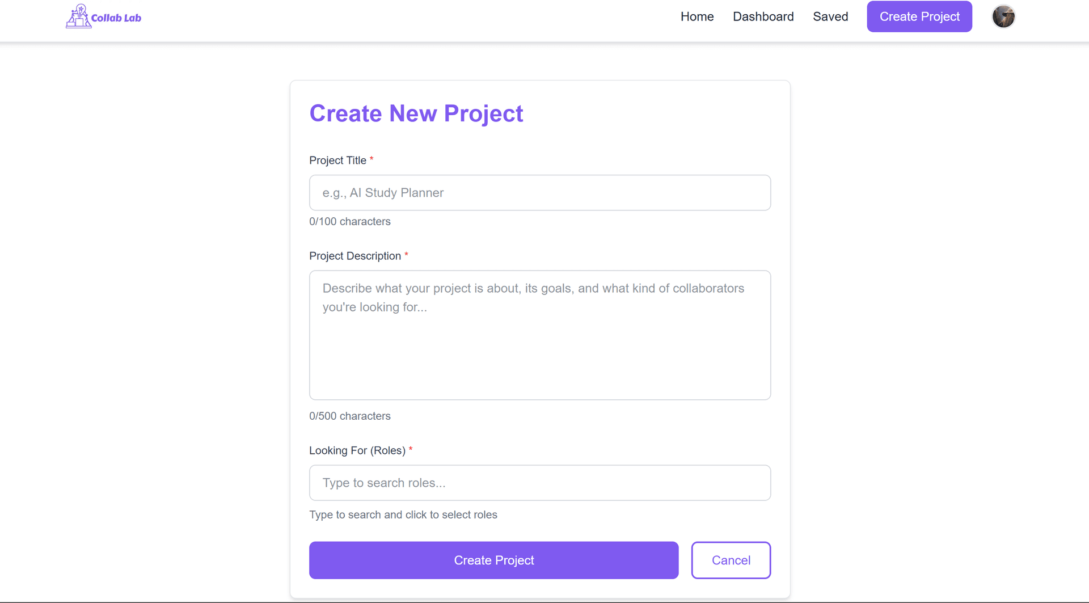The width and height of the screenshot is (1089, 603).
Task: Navigate to the Home menu item
Action: [697, 16]
